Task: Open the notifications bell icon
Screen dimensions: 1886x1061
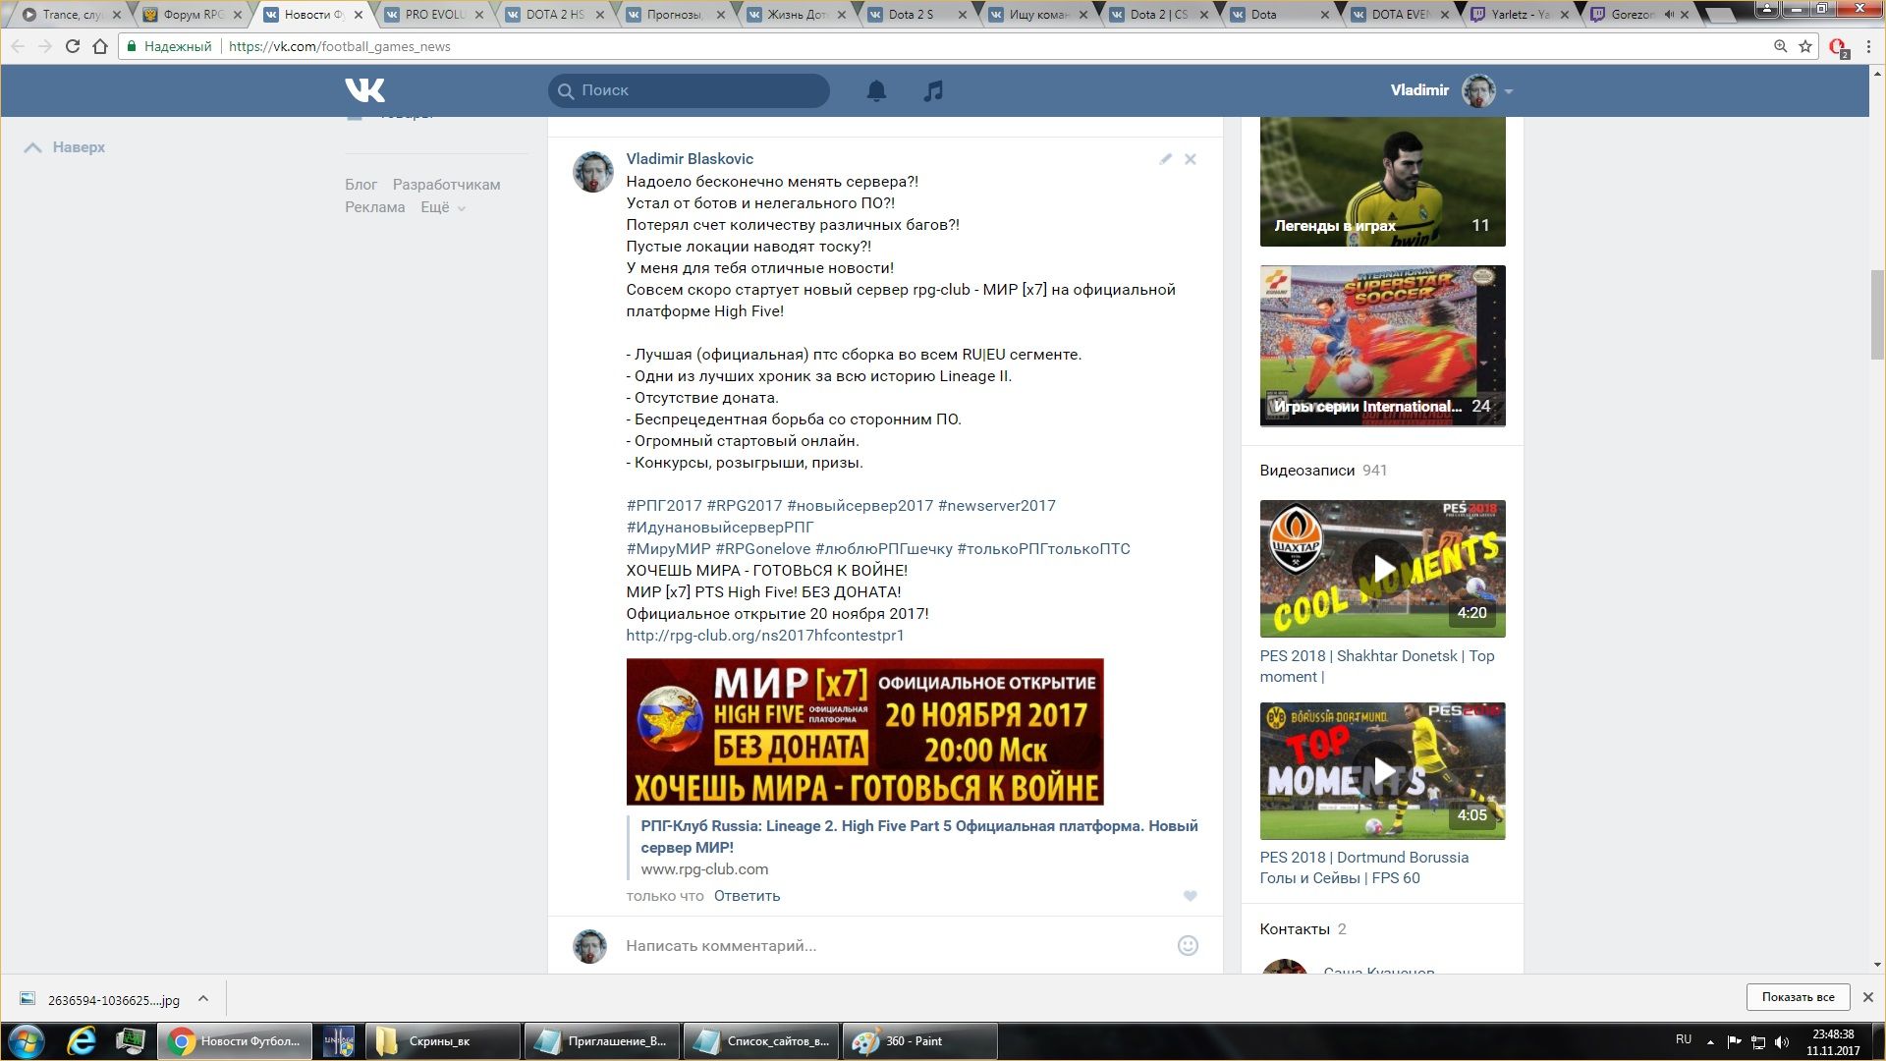Action: pos(876,90)
